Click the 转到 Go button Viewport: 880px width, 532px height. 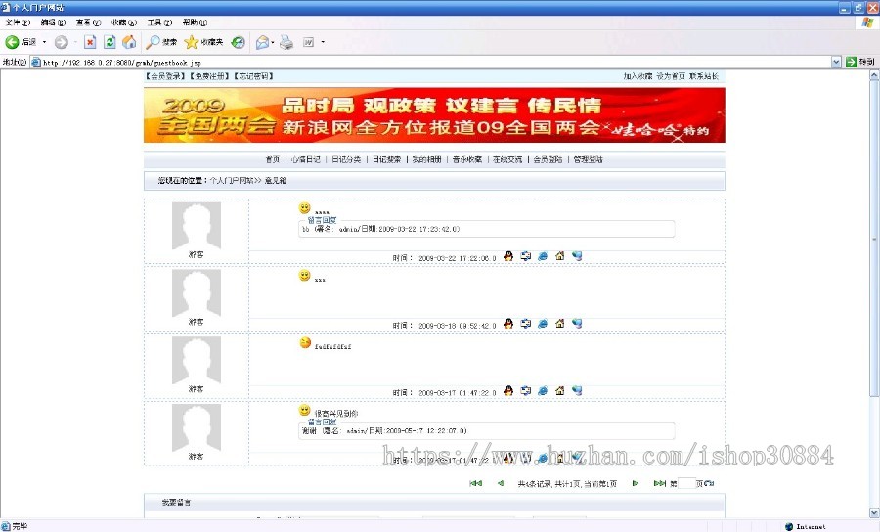click(860, 62)
